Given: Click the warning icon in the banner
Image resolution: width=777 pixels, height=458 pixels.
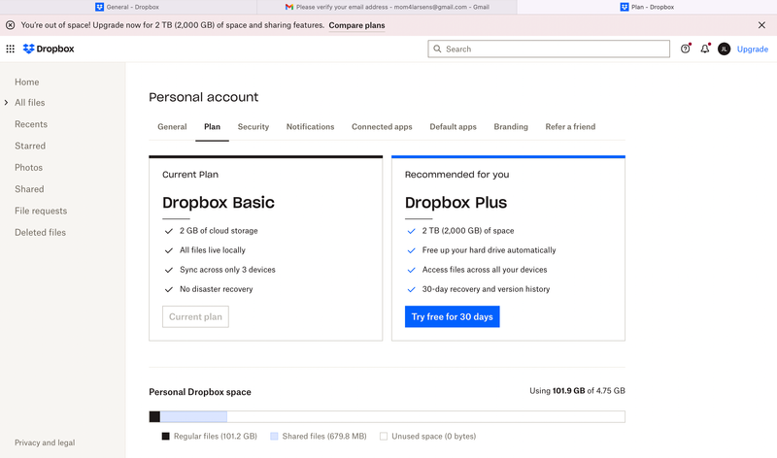Looking at the screenshot, I should (x=10, y=25).
